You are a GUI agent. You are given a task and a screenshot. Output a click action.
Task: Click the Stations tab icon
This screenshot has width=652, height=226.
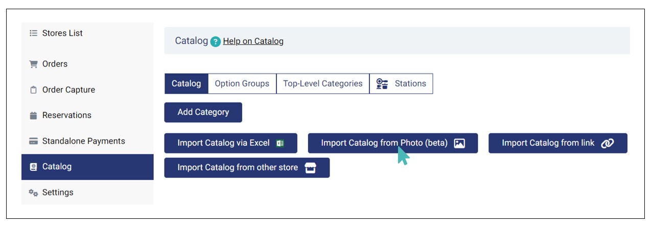382,84
